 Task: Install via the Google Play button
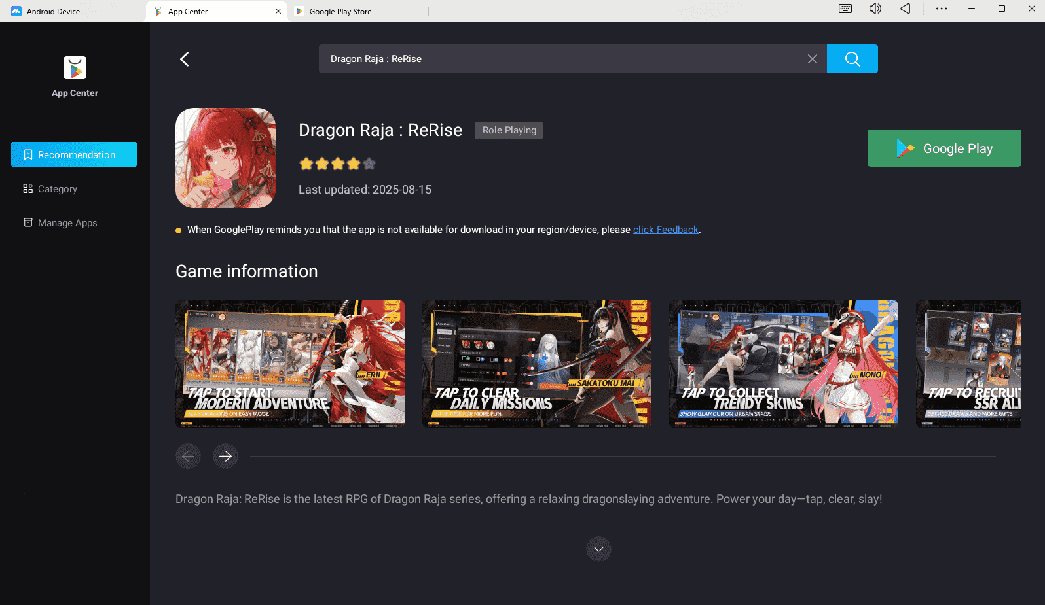(944, 148)
